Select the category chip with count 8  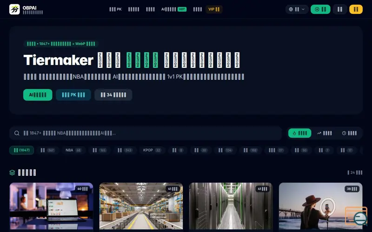coord(178,150)
